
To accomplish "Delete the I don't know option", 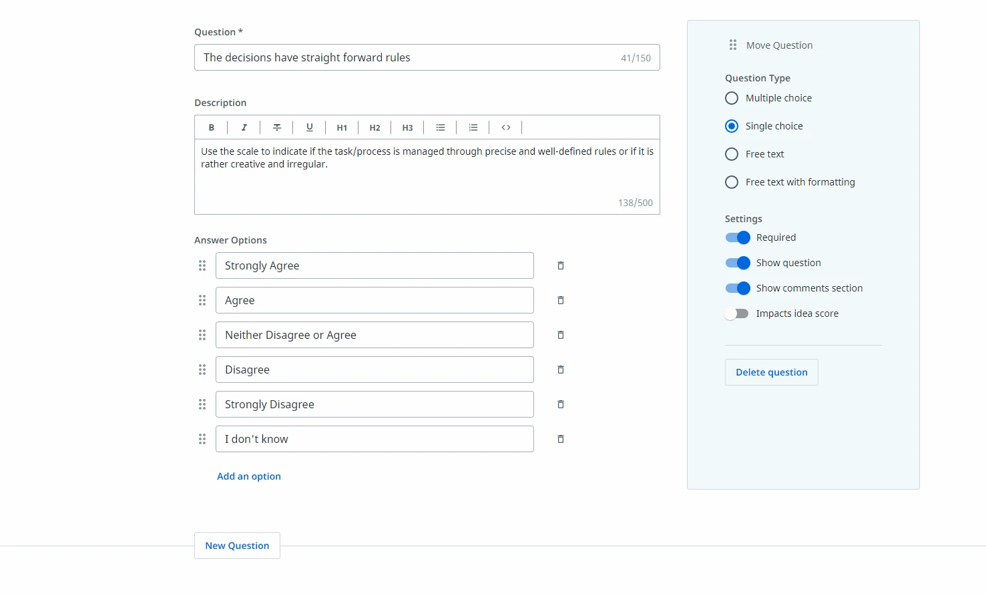I will 561,439.
